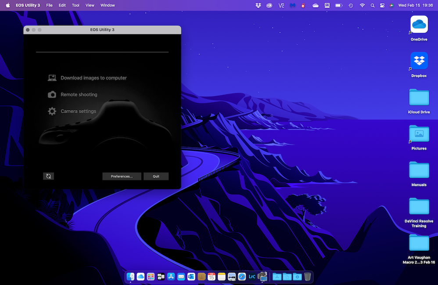The image size is (438, 285).
Task: Open the Tool menu
Action: pos(75,5)
